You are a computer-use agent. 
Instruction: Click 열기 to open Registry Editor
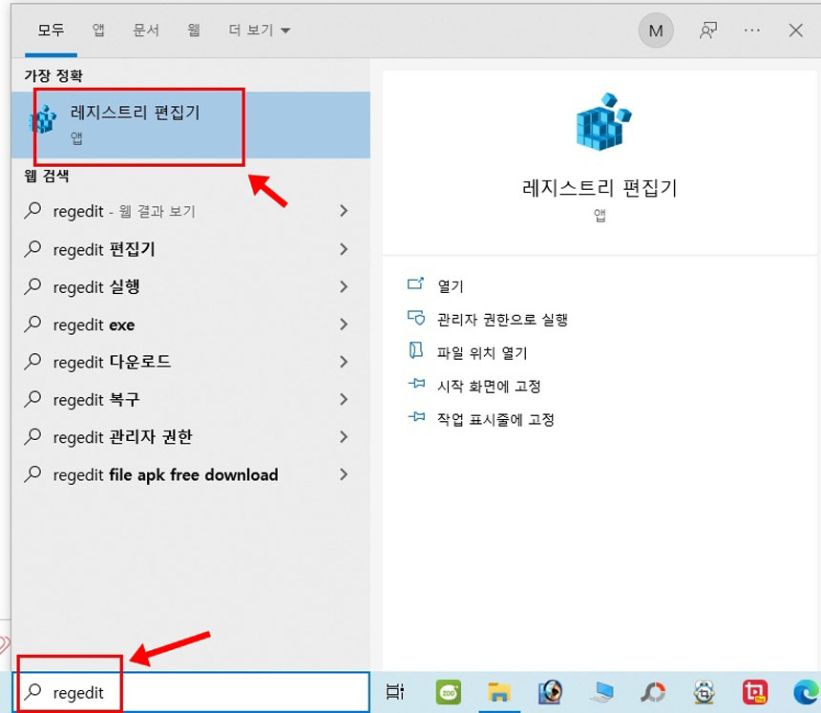[x=451, y=285]
